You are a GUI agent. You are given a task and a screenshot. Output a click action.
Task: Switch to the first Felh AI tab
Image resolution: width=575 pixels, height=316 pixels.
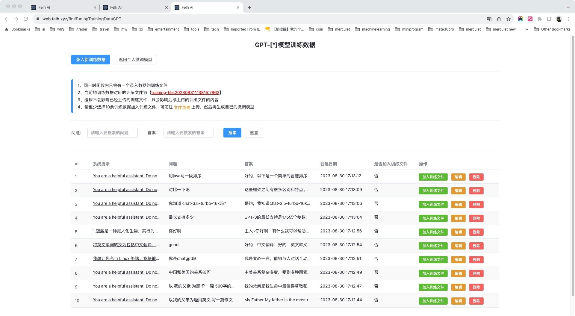coord(63,7)
